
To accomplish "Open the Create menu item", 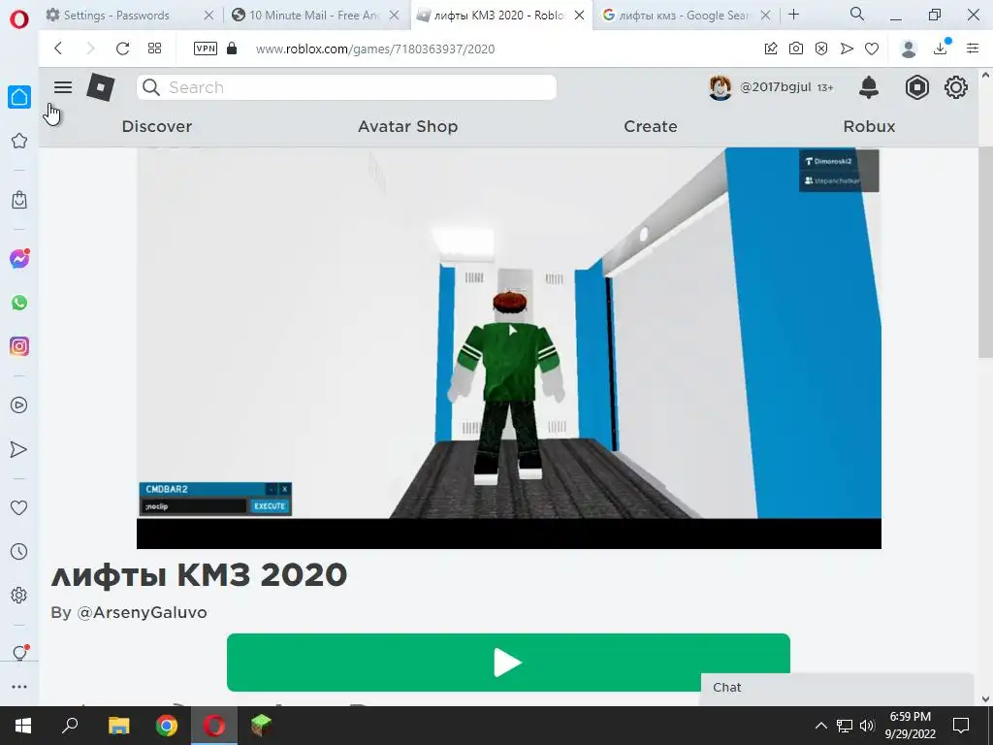I will pyautogui.click(x=651, y=127).
